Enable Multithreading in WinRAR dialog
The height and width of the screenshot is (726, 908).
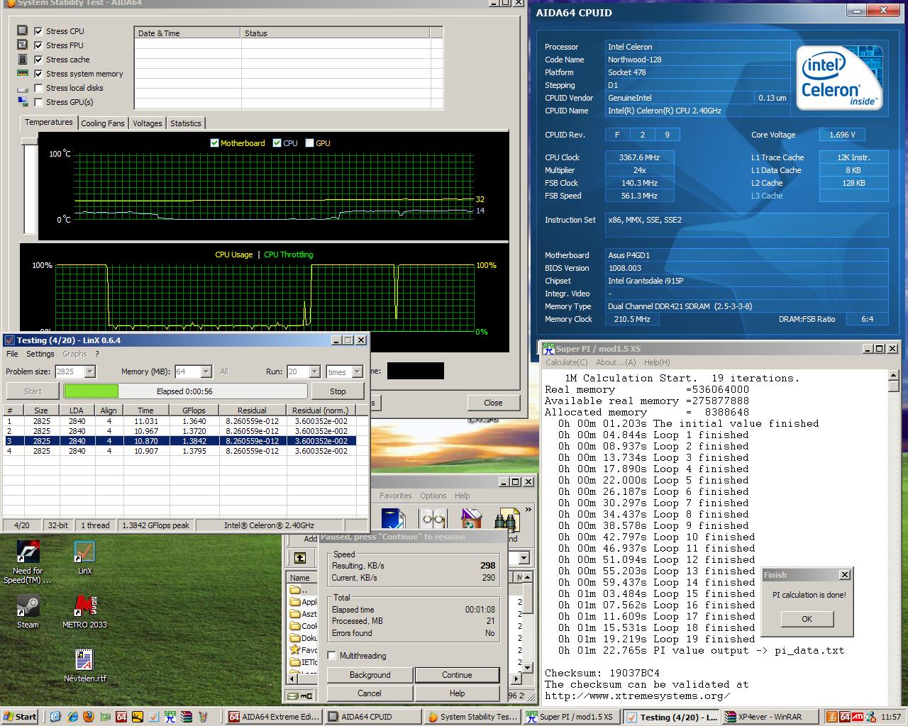pos(332,656)
